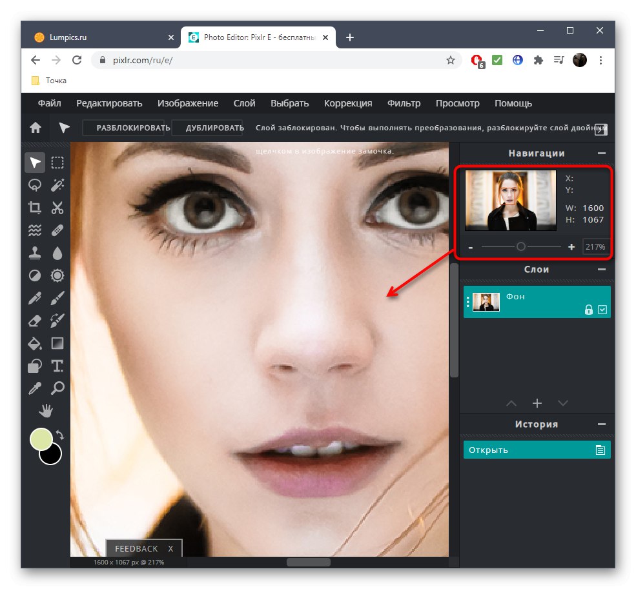The width and height of the screenshot is (636, 589).
Task: Select the Blur/Sharpen drop tool
Action: coord(57,253)
